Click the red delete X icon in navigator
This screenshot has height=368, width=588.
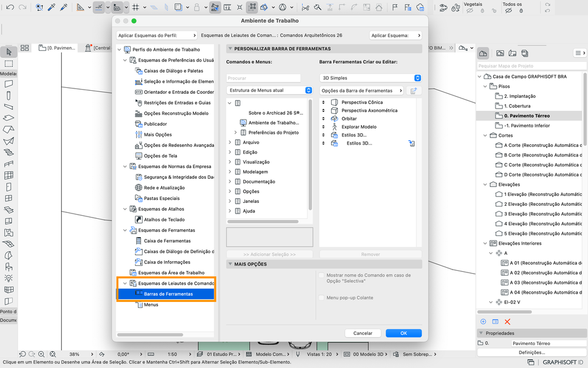click(507, 322)
